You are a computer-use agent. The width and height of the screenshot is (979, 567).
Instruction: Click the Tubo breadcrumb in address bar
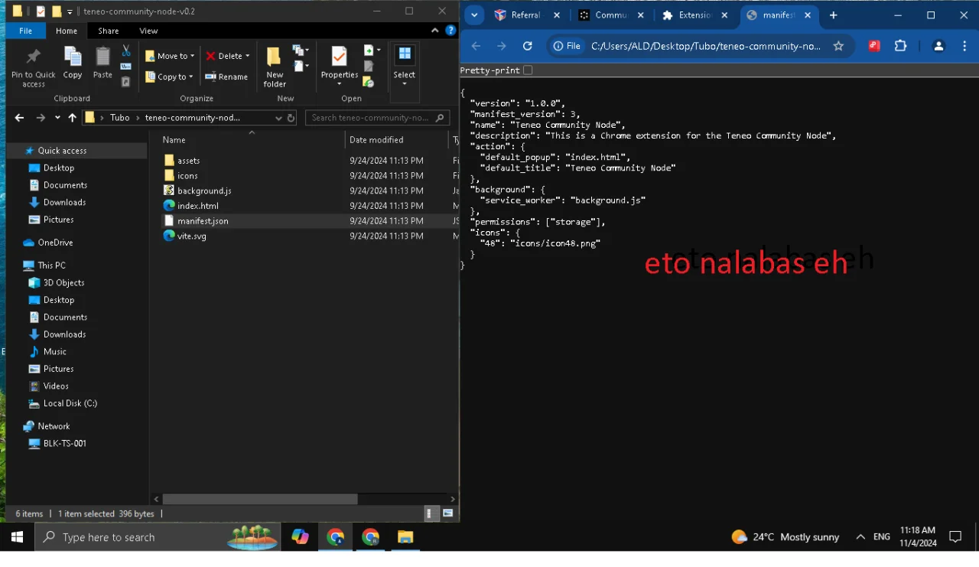(x=120, y=118)
